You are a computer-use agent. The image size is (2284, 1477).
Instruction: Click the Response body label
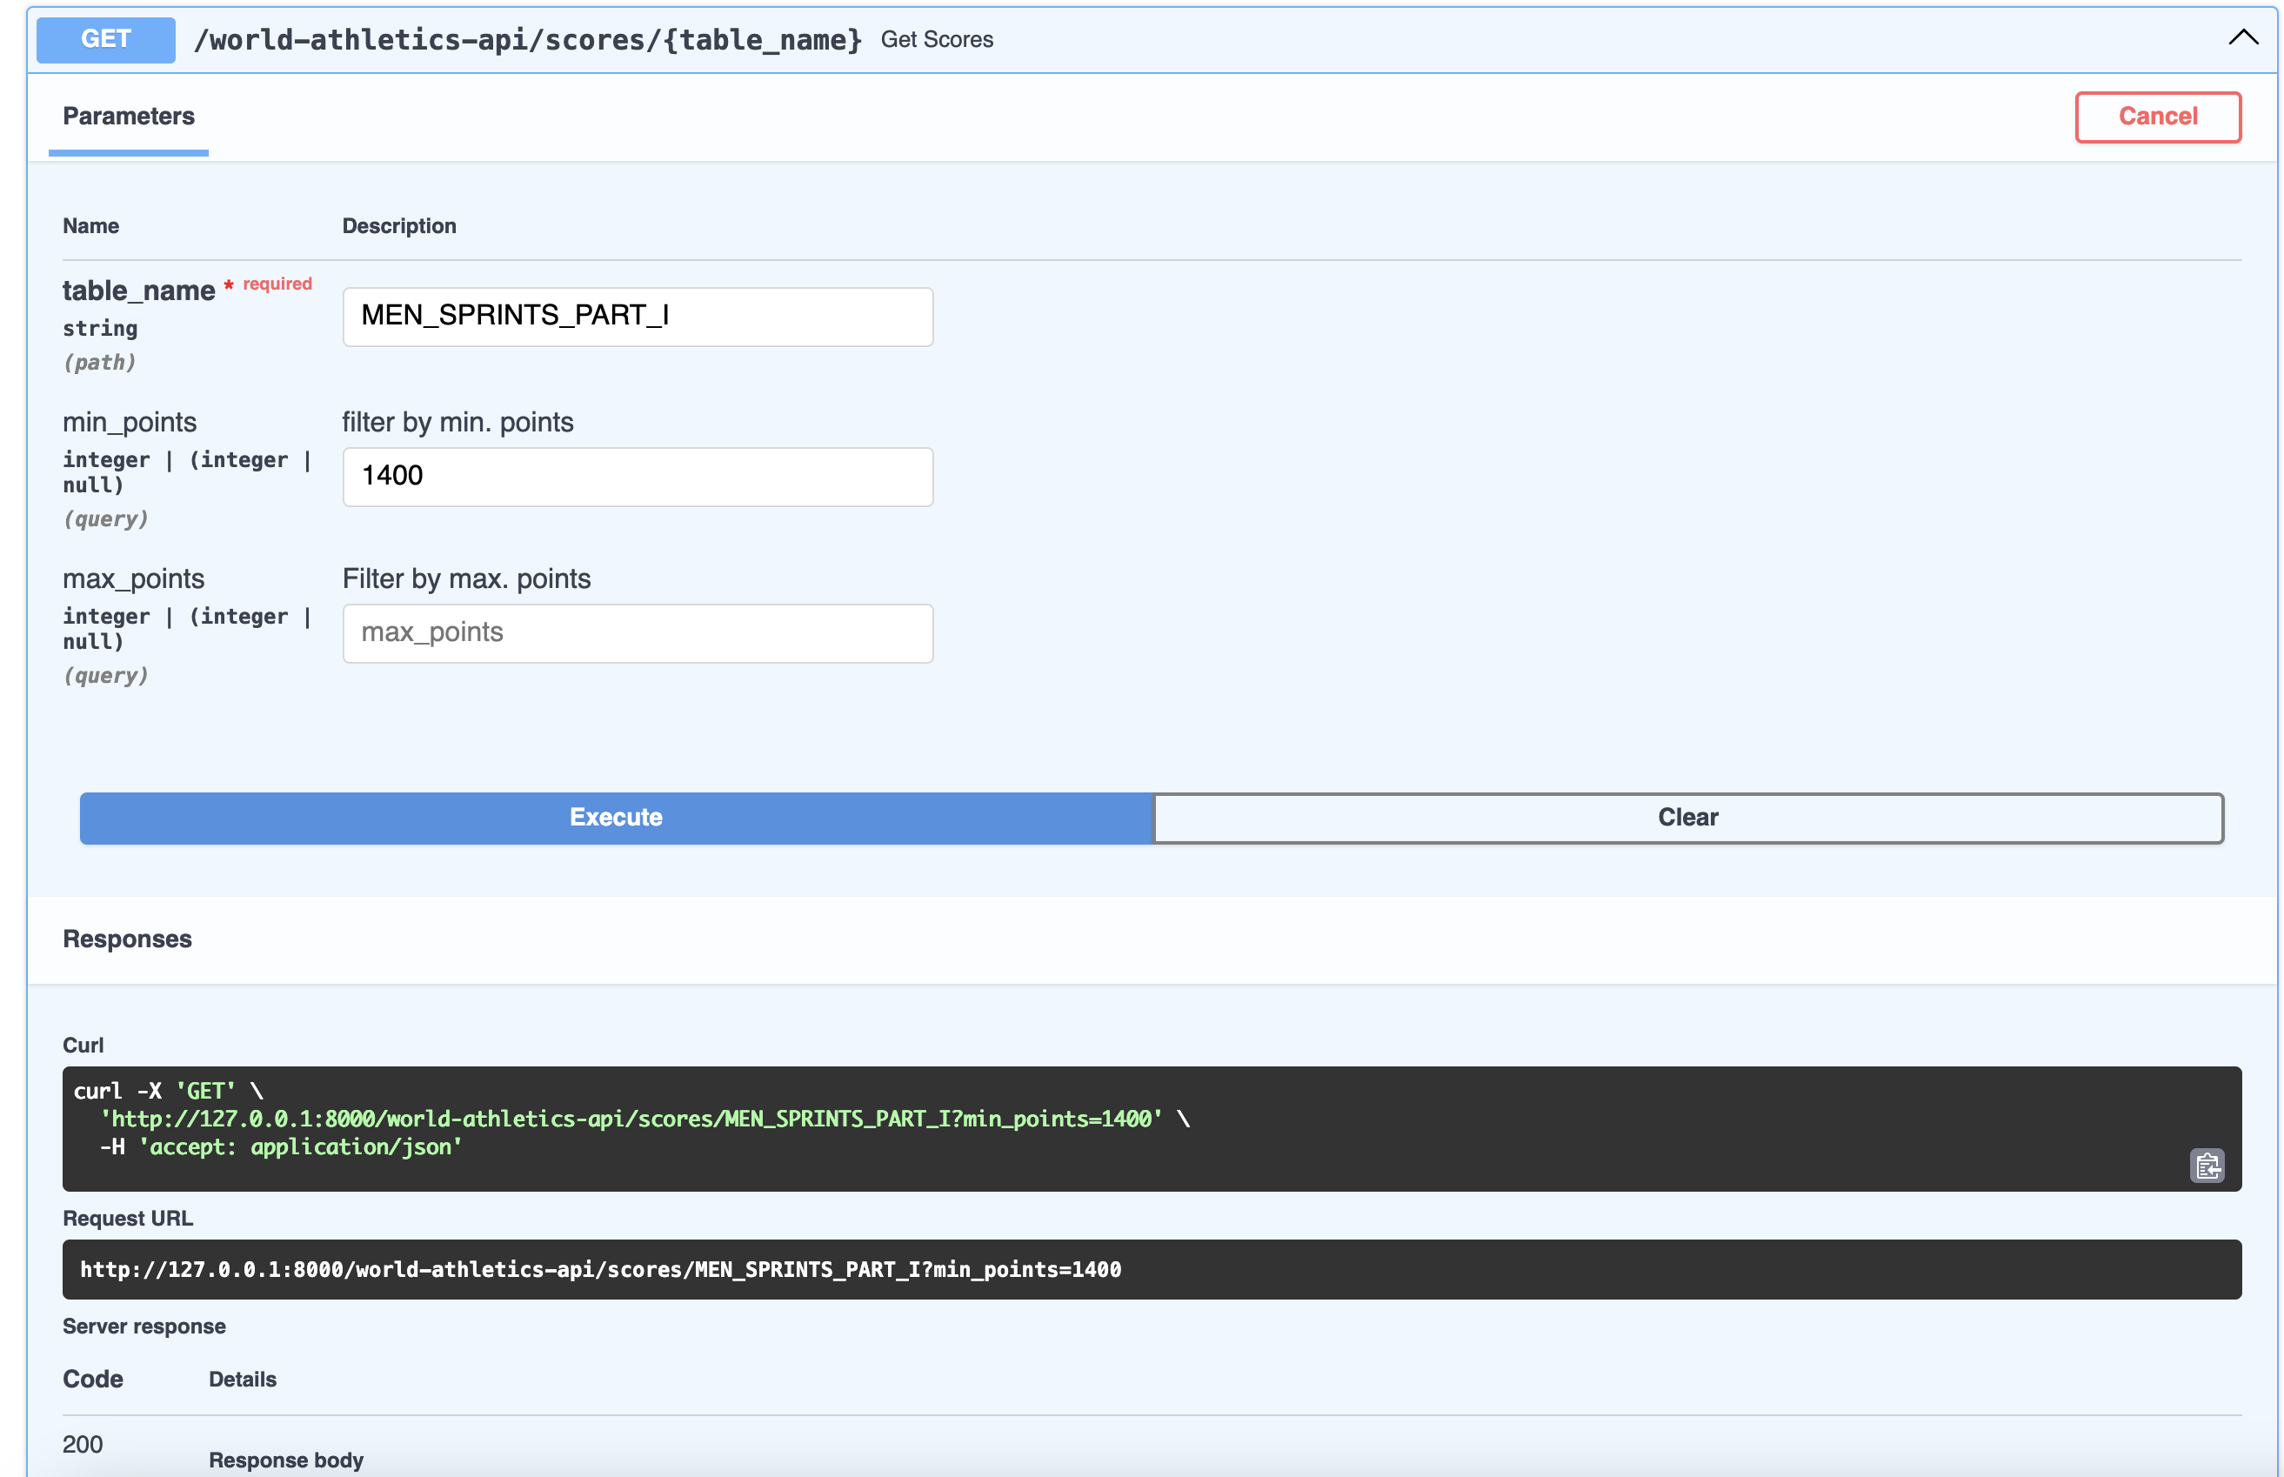coord(286,1460)
